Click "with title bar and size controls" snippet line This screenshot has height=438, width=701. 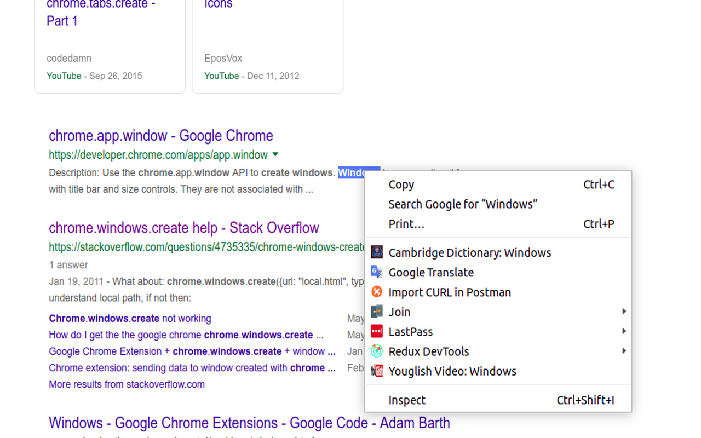coord(181,189)
